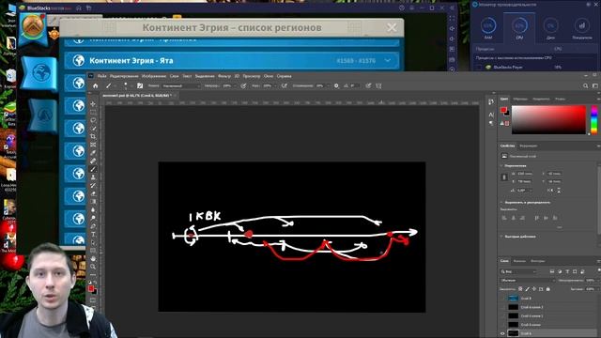
Task: Select the Lasso tool
Action: [x=93, y=120]
